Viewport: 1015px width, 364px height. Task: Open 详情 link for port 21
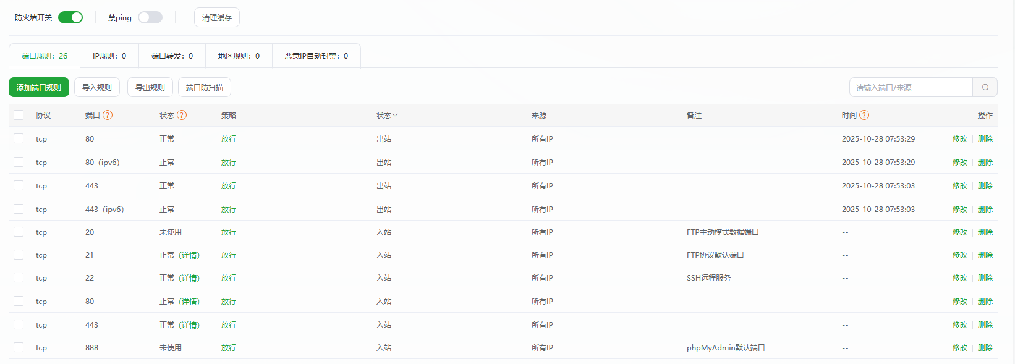[189, 255]
